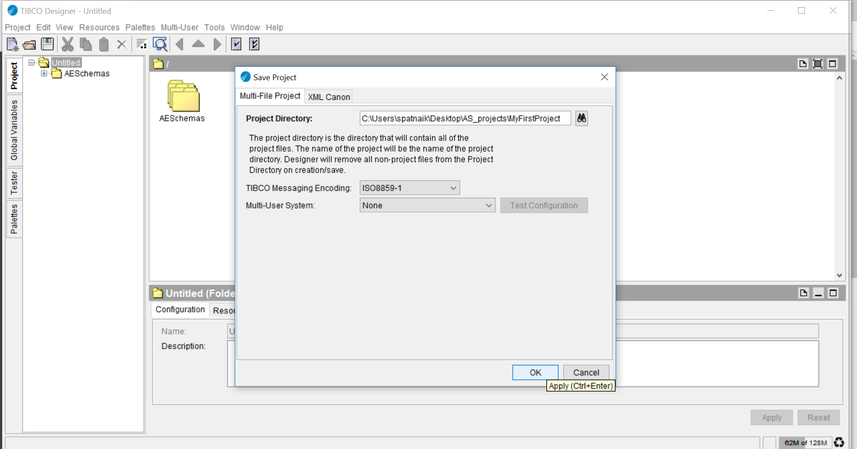
Task: Select the AESchemas item in project tree
Action: click(87, 73)
